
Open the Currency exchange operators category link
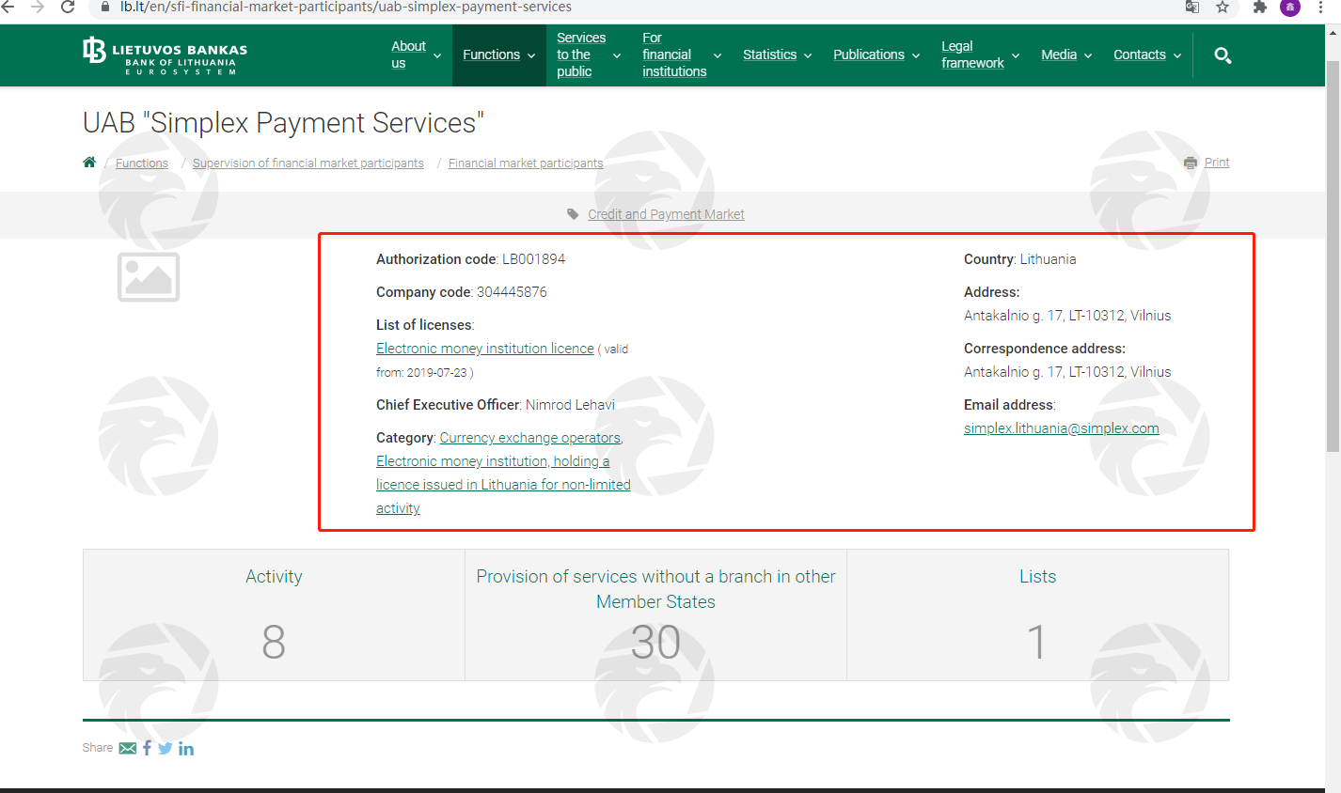531,438
